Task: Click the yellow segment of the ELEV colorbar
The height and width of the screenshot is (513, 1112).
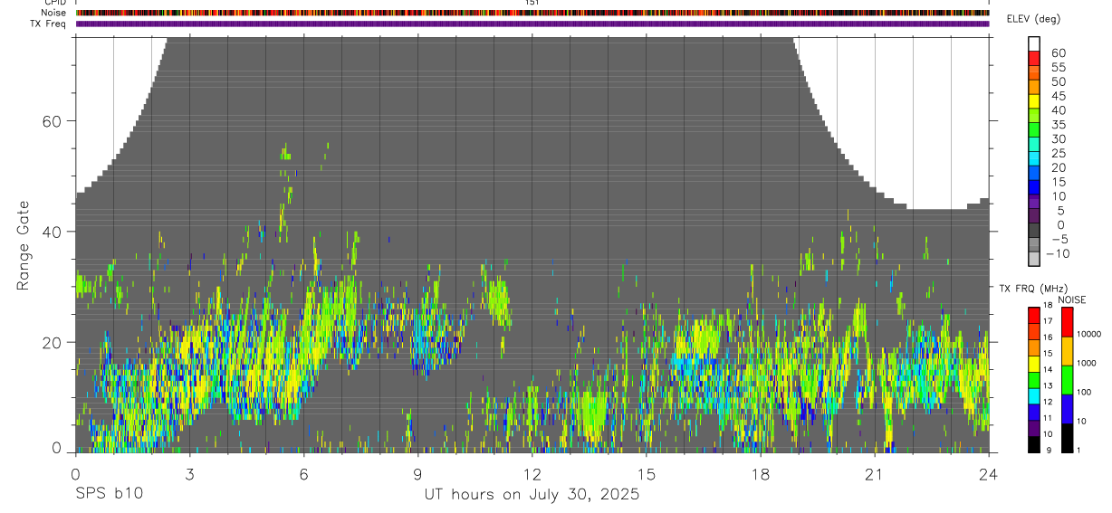Action: pyautogui.click(x=1034, y=102)
